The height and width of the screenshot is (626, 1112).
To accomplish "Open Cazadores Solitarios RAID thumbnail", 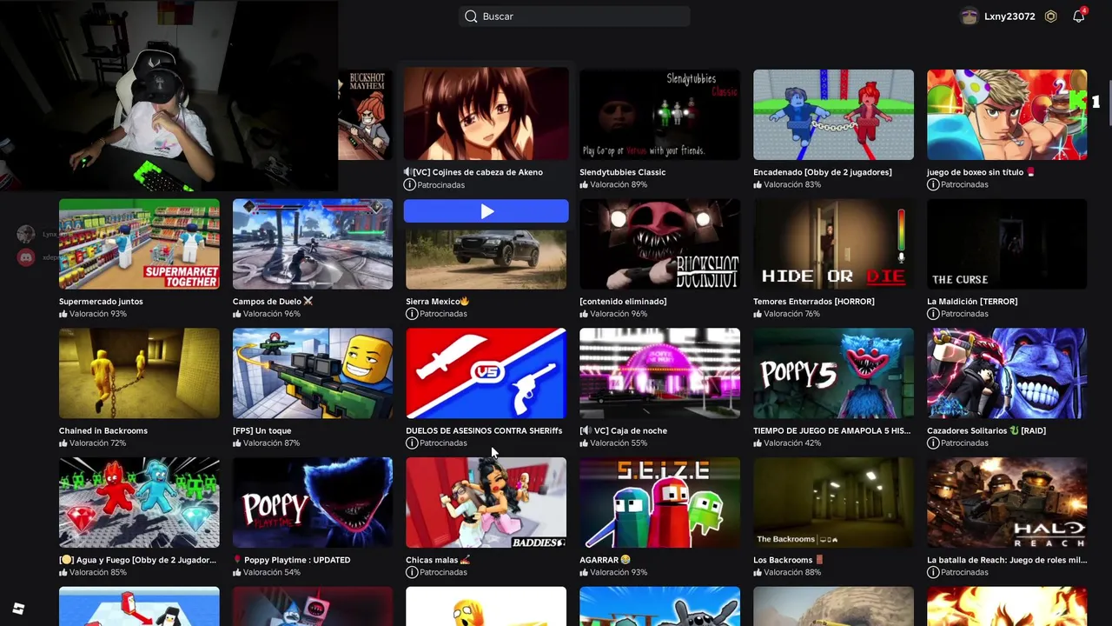I will click(1007, 373).
